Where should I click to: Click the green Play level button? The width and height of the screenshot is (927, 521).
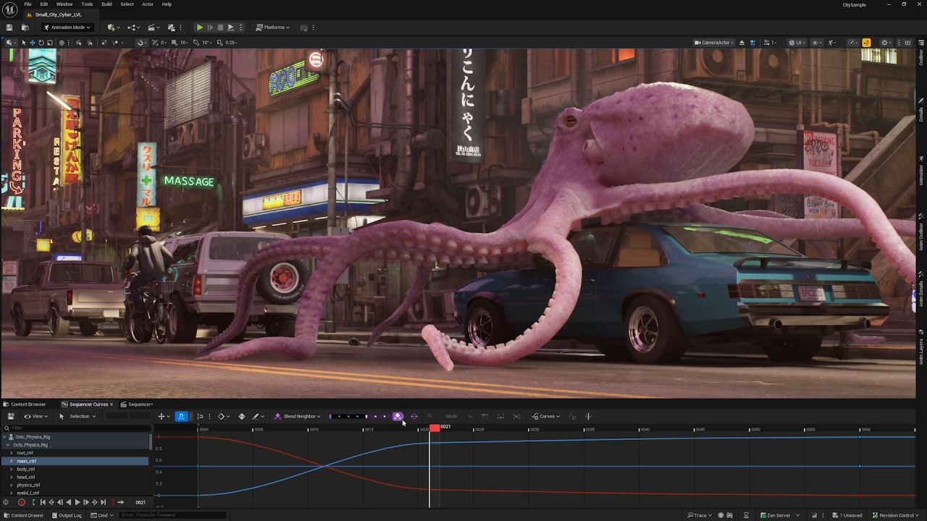pos(200,27)
